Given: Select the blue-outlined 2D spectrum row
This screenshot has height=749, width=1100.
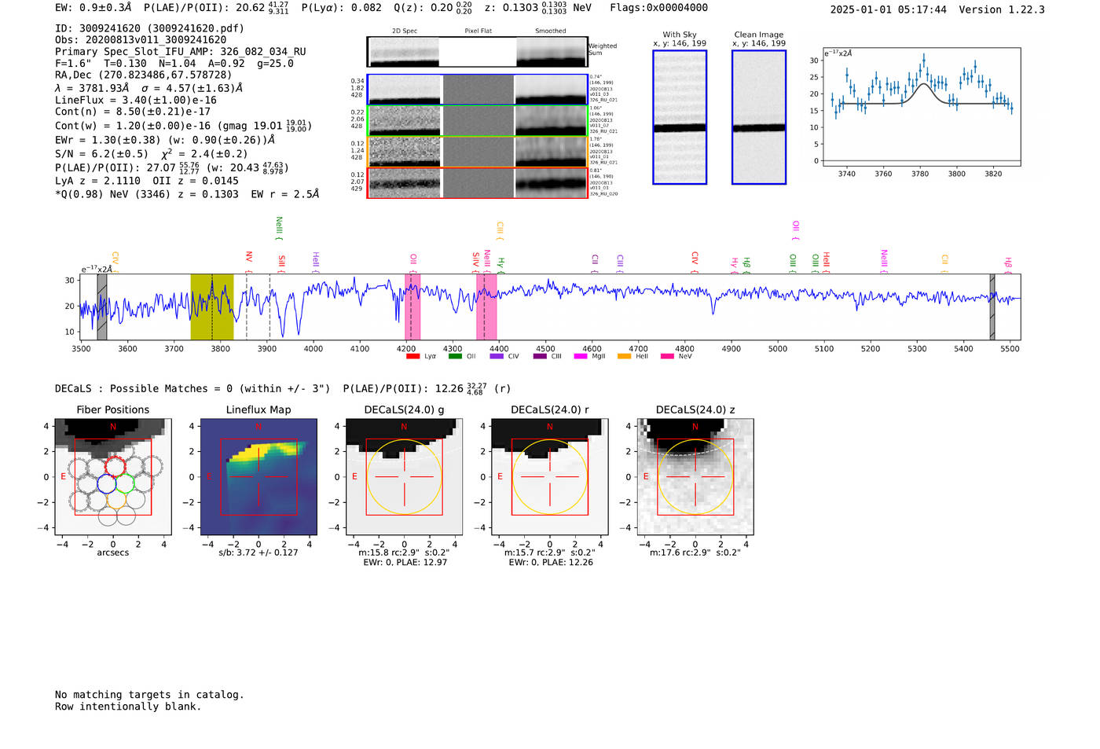Looking at the screenshot, I should click(x=477, y=90).
